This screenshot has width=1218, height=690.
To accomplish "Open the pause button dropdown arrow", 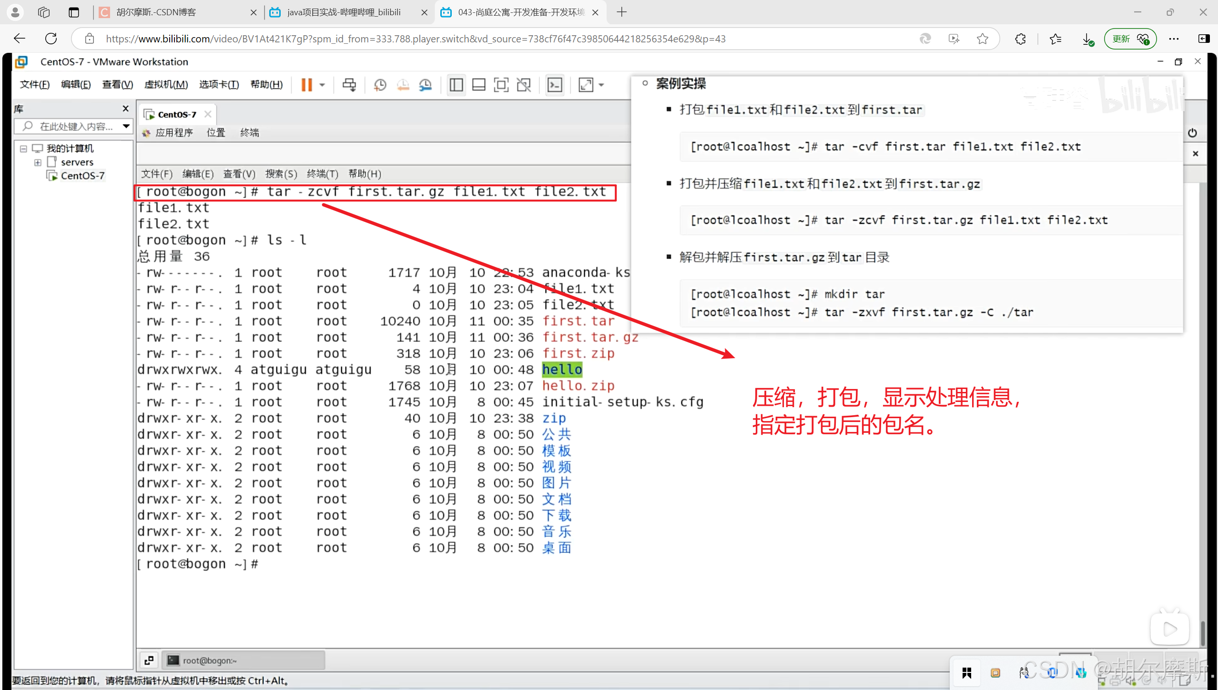I will coord(322,85).
